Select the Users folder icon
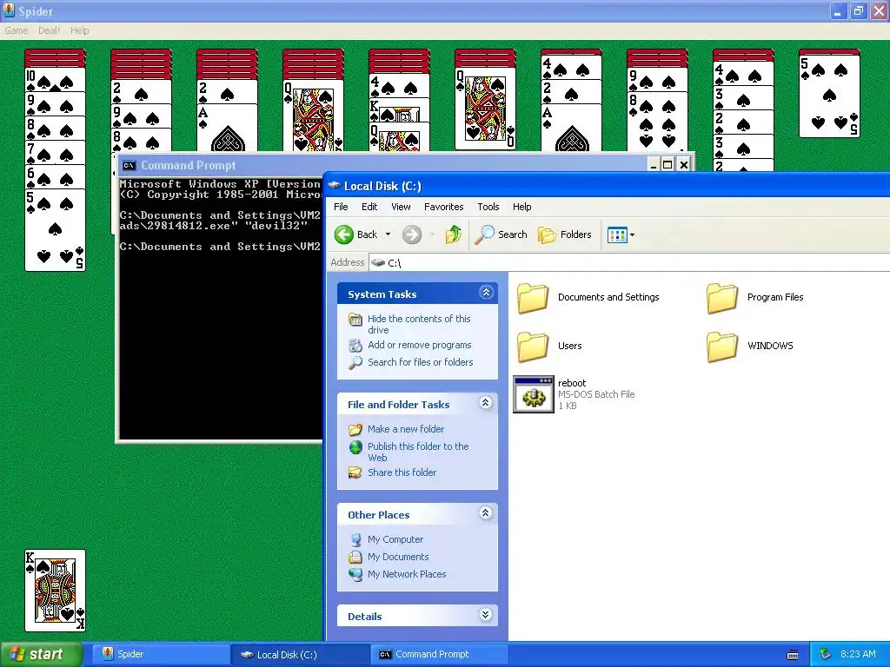 point(533,347)
